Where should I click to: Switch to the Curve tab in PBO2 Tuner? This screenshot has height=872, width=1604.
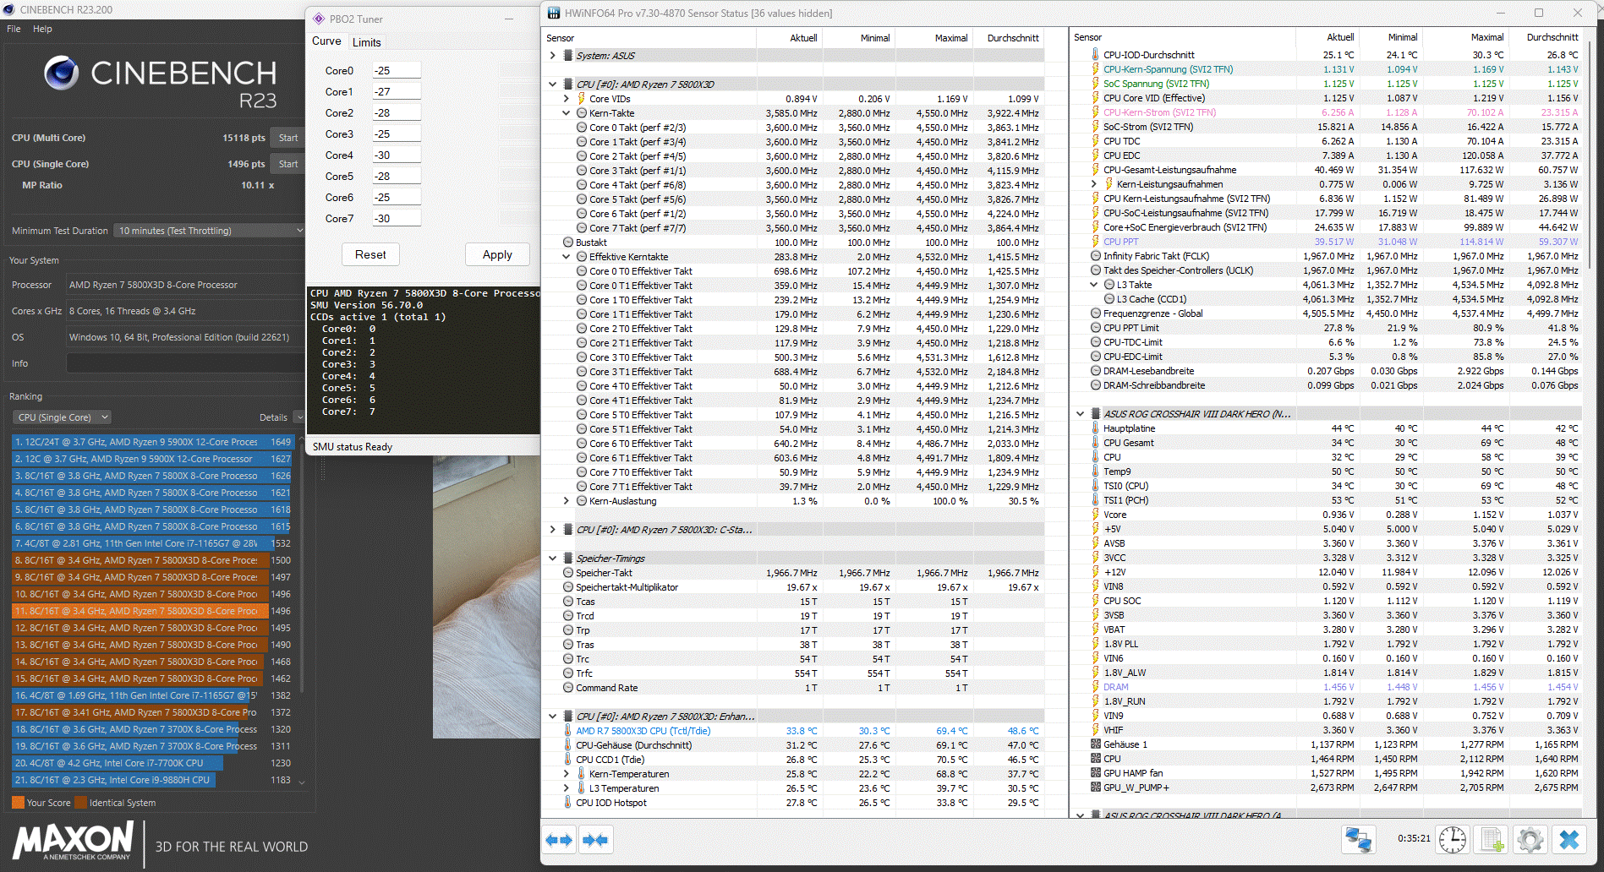tap(326, 41)
